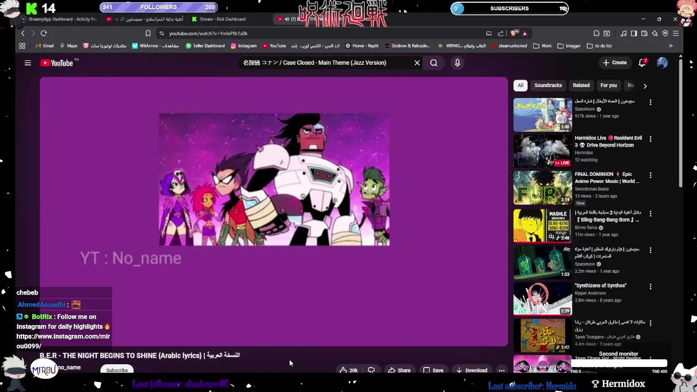Open more video actions ellipsis menu

click(502, 370)
